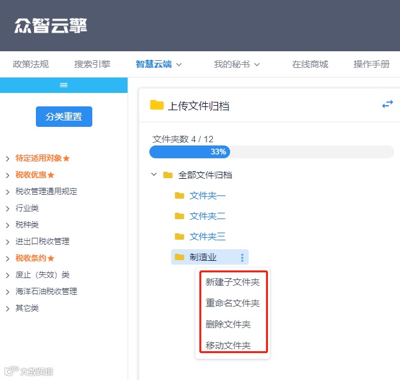Open the 我的秘书 dropdown arrow
This screenshot has width=400, height=380.
257,65
